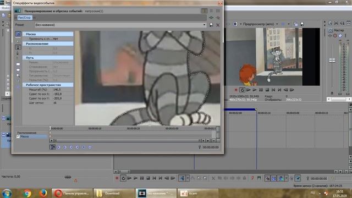352x198 pixels.
Task: Click the mixer horizontal scrollbar
Action: click(339, 99)
